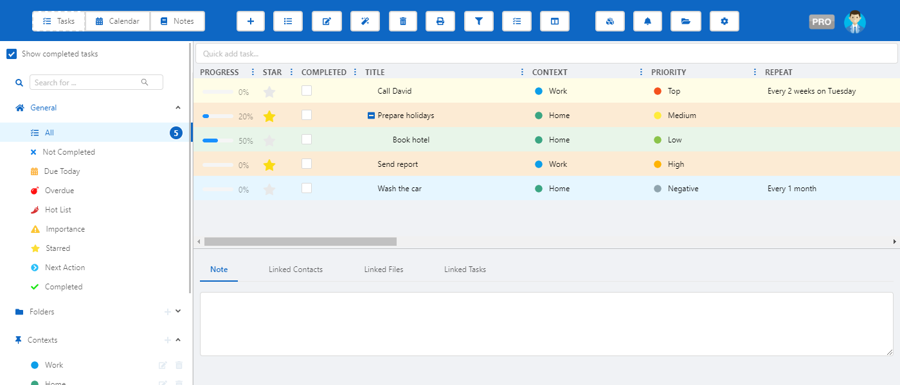Expand the Folders section chevron

point(178,311)
